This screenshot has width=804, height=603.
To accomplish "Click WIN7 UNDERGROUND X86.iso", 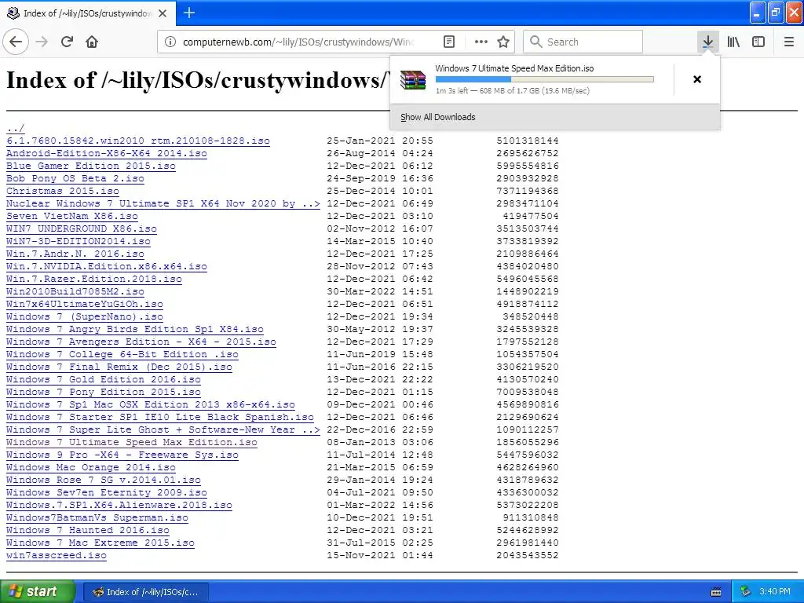I will (x=82, y=228).
